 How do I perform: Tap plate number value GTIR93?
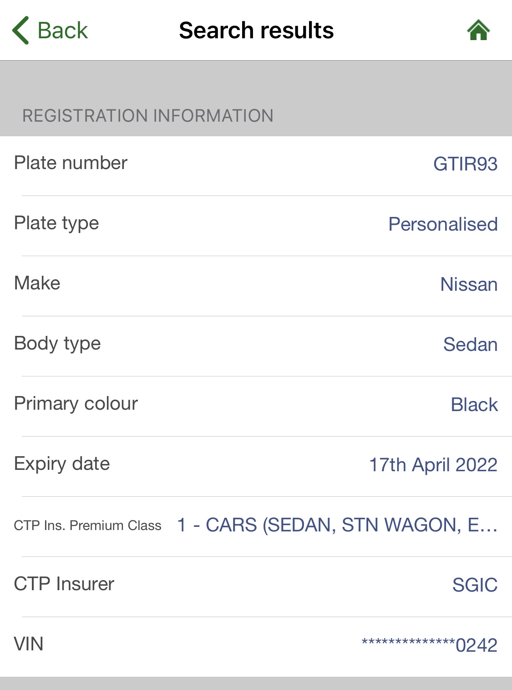[x=465, y=164]
